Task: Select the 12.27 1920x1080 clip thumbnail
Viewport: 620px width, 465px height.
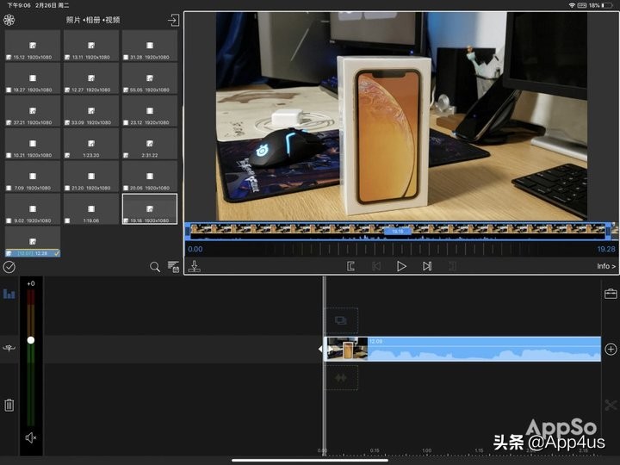Action: (91, 78)
